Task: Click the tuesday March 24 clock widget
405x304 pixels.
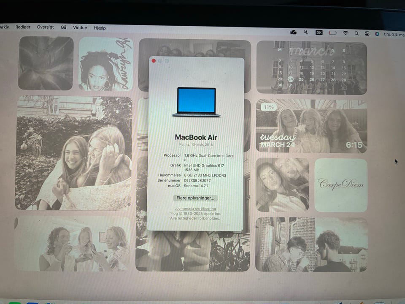Action: click(311, 126)
